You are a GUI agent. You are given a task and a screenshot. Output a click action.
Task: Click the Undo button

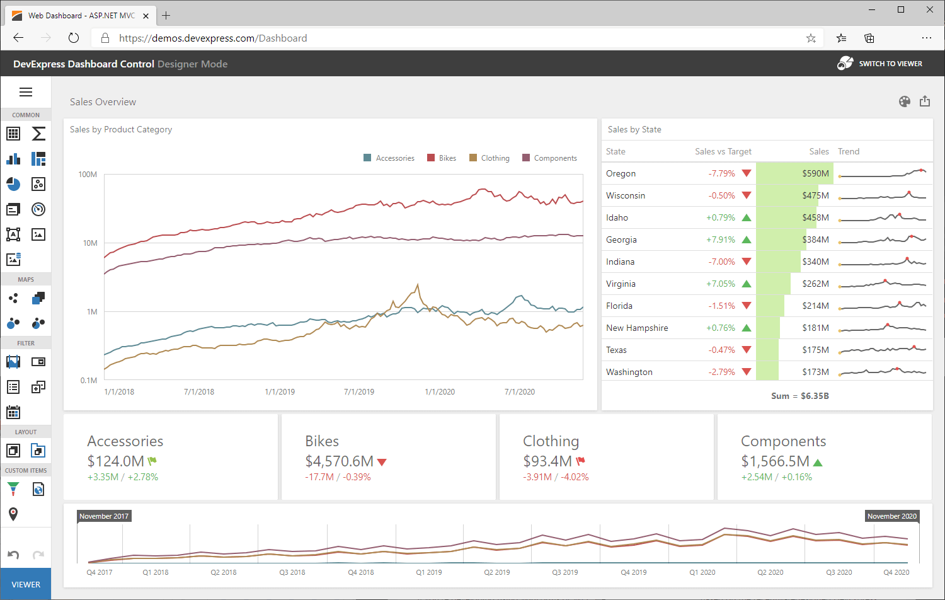(13, 555)
